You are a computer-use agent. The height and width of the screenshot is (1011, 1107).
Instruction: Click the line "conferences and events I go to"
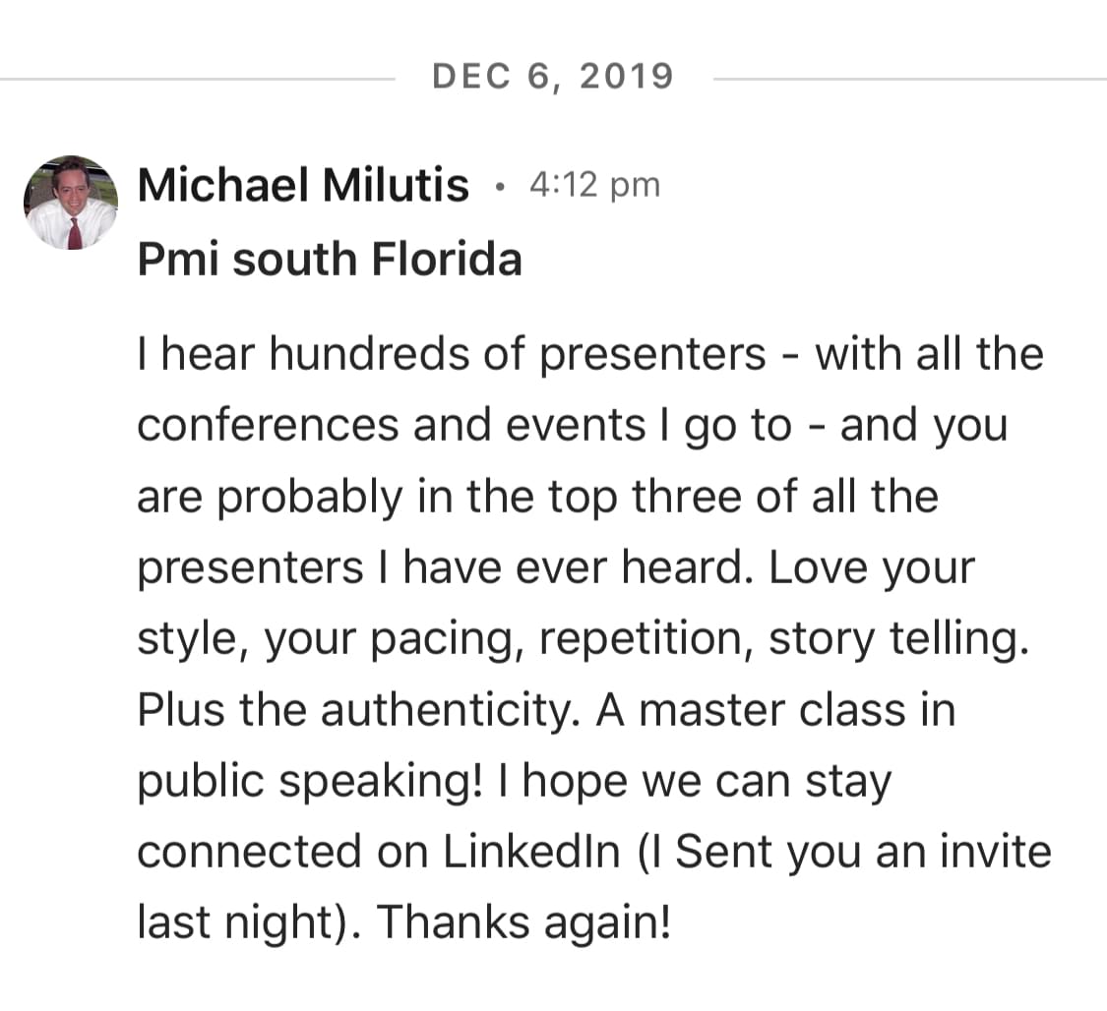pos(462,425)
